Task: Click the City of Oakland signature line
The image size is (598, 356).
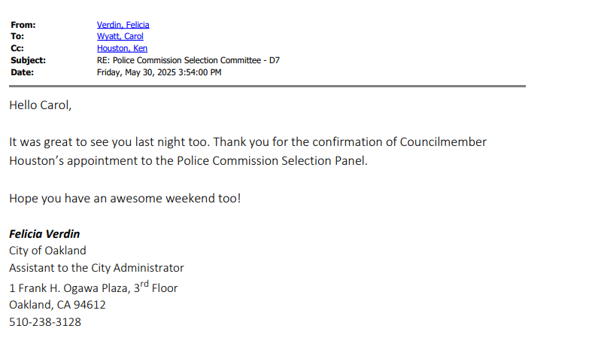Action: (47, 251)
